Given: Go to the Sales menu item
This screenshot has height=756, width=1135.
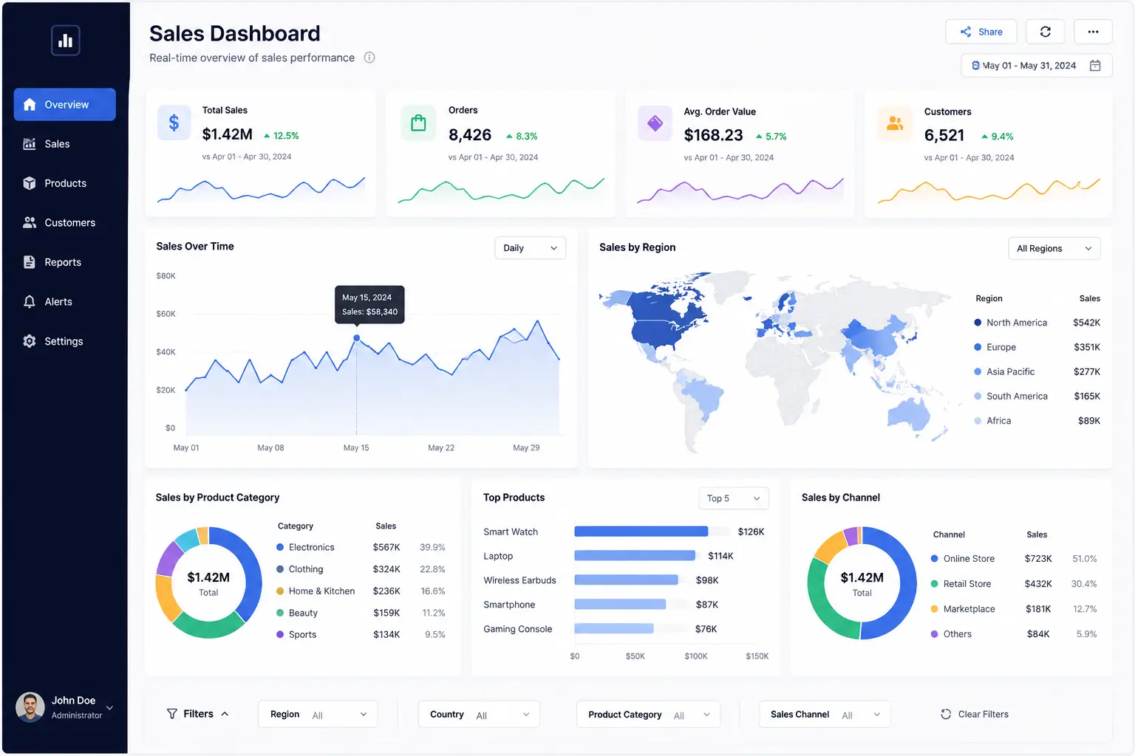Looking at the screenshot, I should pos(64,144).
